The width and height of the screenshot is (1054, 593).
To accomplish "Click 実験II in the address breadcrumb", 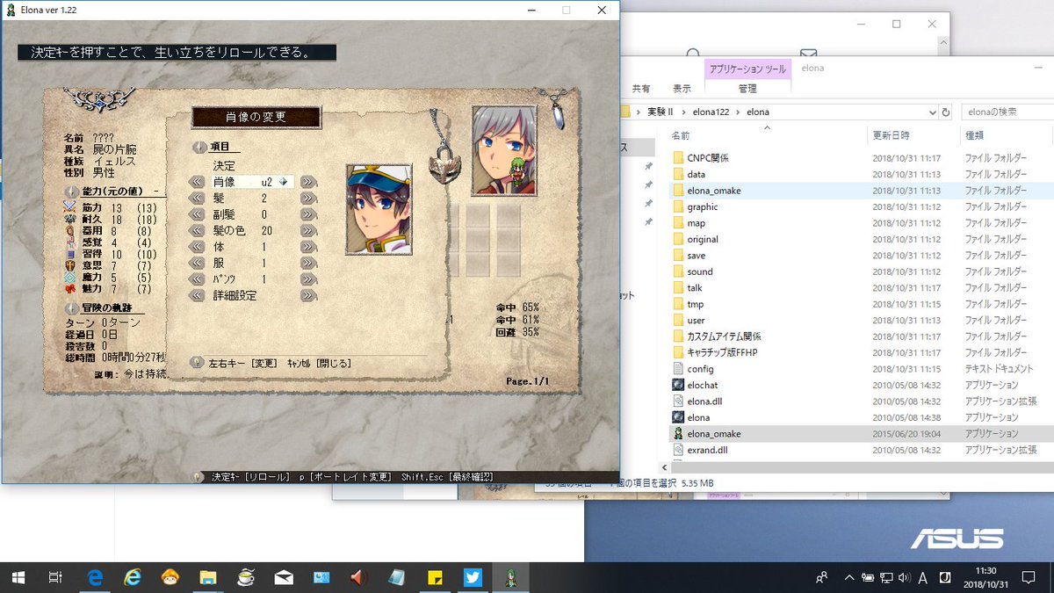I will 660,112.
